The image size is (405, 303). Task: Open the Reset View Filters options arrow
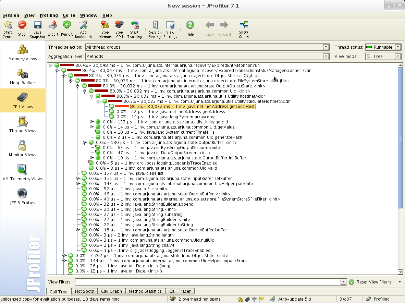point(400,282)
